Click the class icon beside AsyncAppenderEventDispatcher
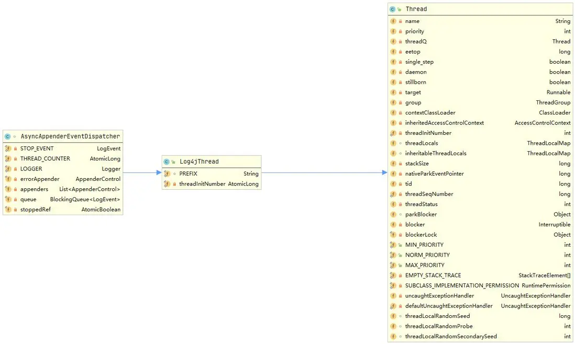The height and width of the screenshot is (344, 575). [7, 136]
